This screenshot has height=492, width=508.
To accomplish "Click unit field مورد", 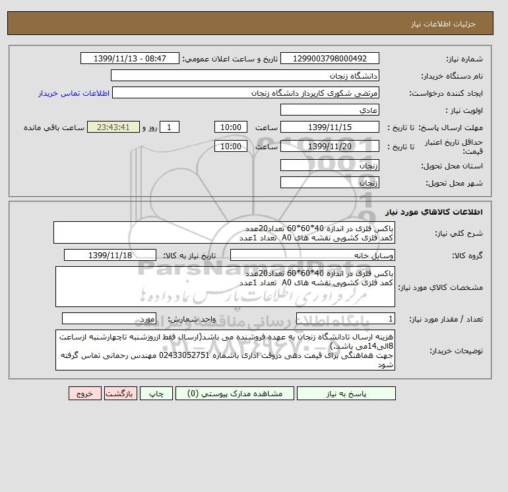I will click(109, 319).
